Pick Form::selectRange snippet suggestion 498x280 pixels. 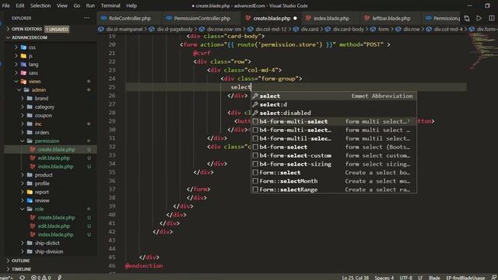334,190
